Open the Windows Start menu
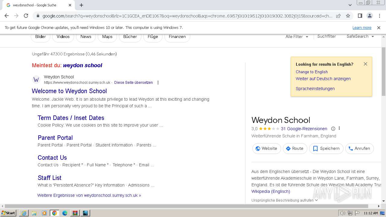386x217 pixels. click(8, 213)
